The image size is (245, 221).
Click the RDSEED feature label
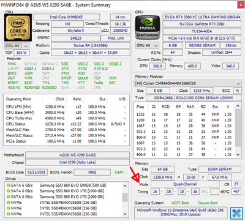click(50, 88)
